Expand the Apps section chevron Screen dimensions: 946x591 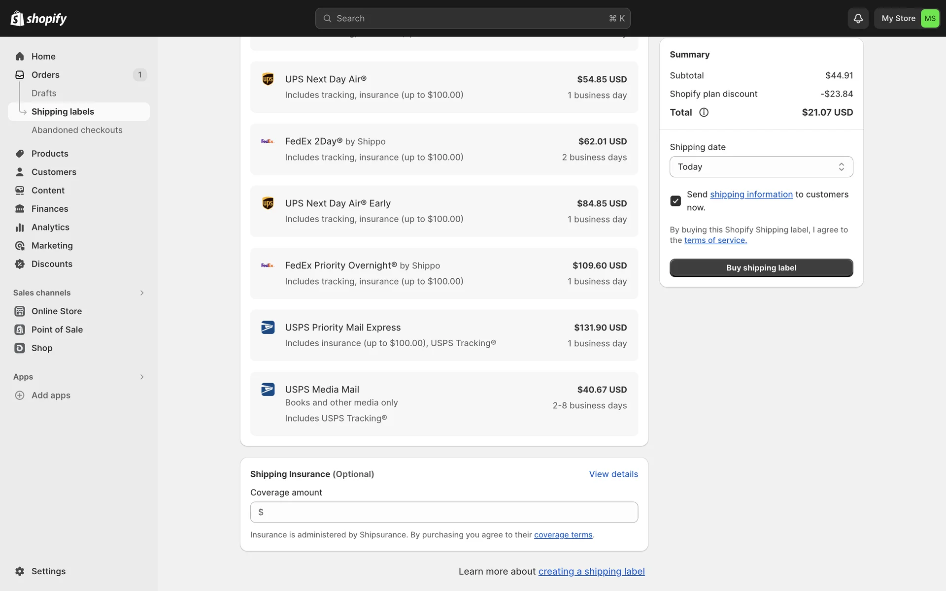pyautogui.click(x=141, y=377)
